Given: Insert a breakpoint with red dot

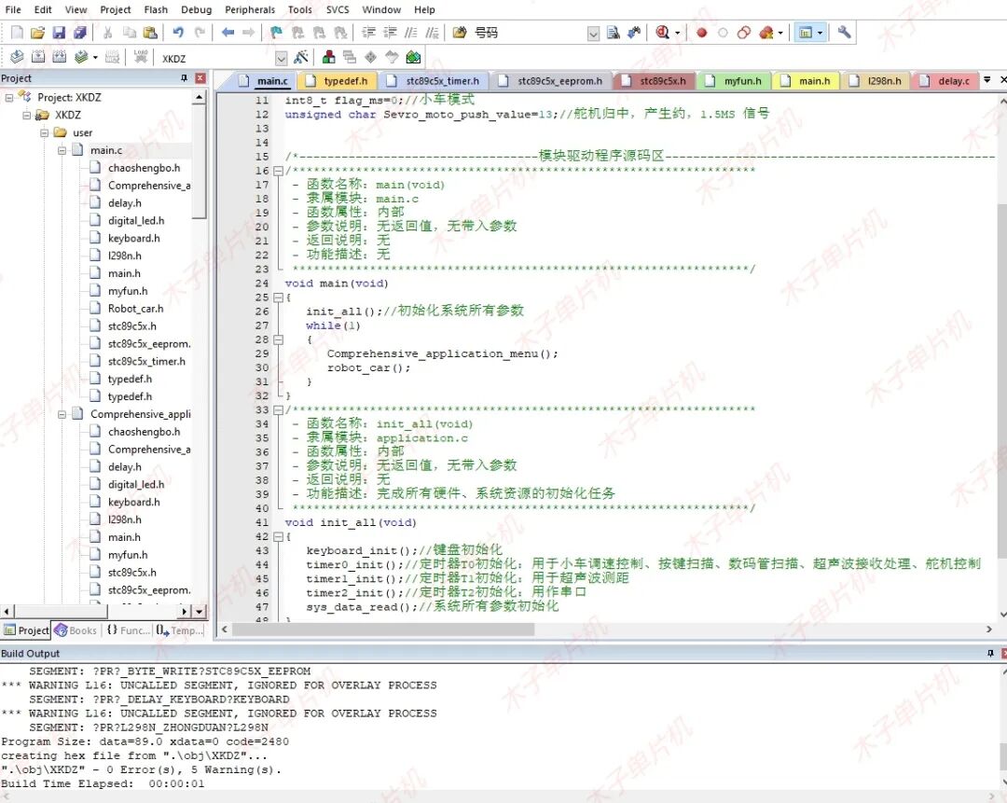Looking at the screenshot, I should click(x=701, y=32).
